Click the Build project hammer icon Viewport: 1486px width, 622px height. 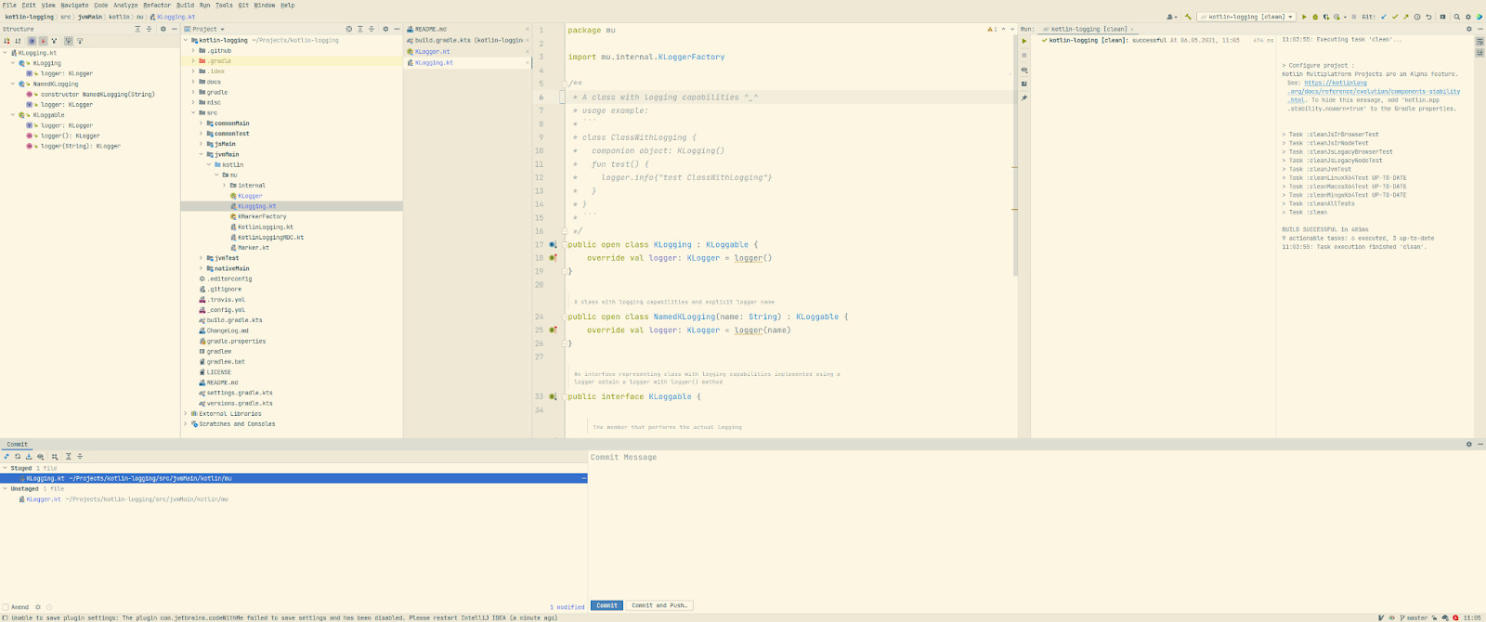coord(1187,17)
